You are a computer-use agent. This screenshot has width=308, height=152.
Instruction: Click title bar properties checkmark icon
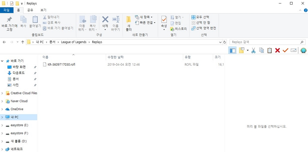coord(12,3)
